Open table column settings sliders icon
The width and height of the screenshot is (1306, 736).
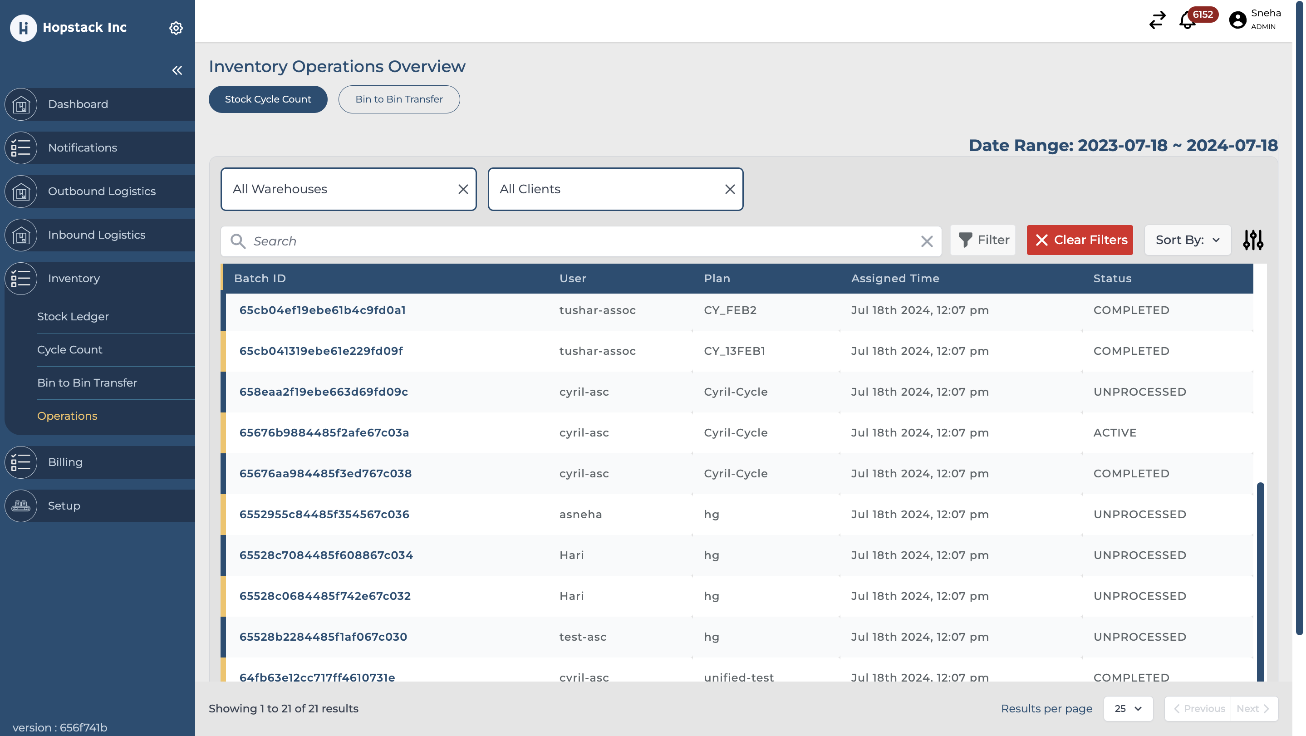1253,240
